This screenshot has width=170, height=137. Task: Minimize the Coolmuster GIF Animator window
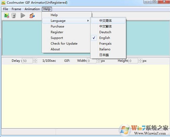pos(147,2)
